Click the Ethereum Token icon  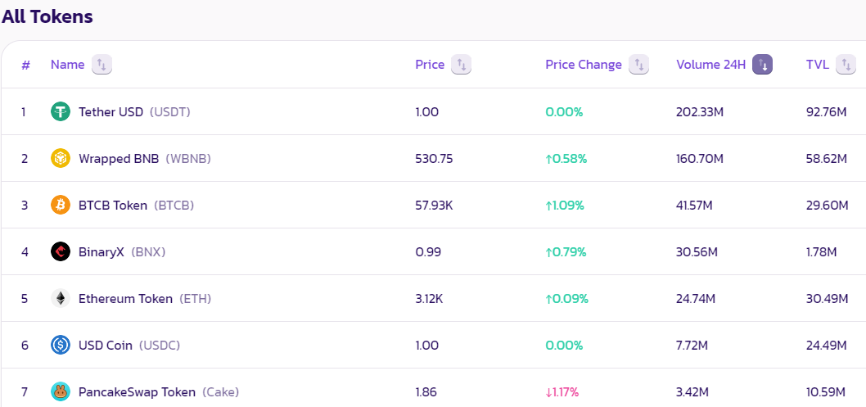tap(61, 298)
